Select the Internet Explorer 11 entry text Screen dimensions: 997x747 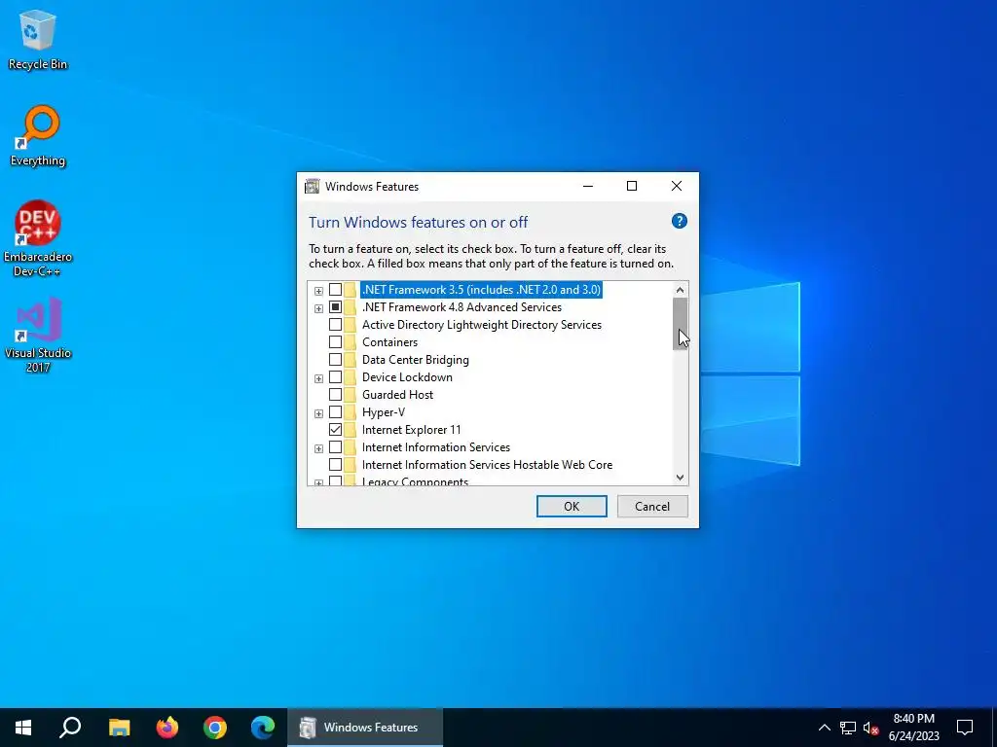pyautogui.click(x=412, y=430)
